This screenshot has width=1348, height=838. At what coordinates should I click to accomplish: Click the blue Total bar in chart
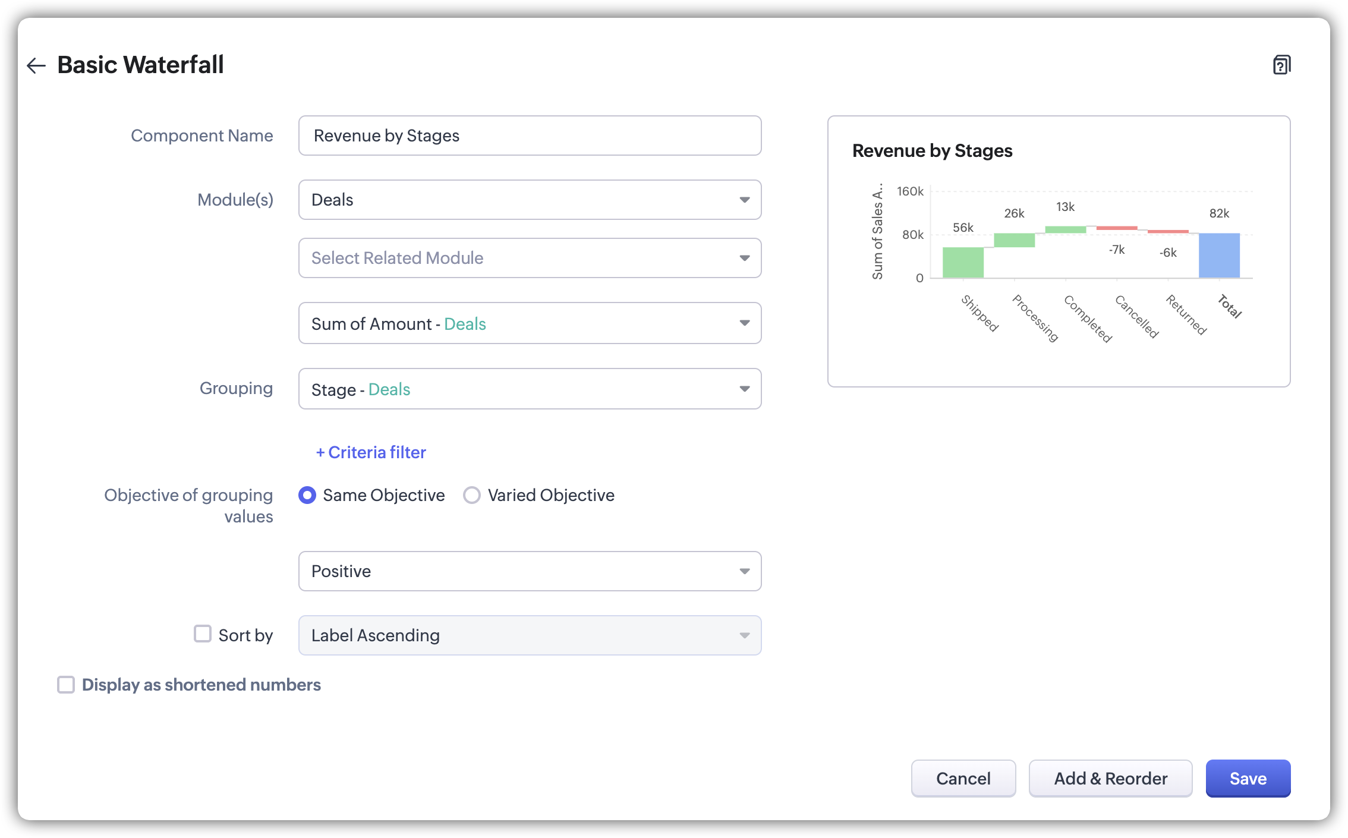click(1218, 256)
